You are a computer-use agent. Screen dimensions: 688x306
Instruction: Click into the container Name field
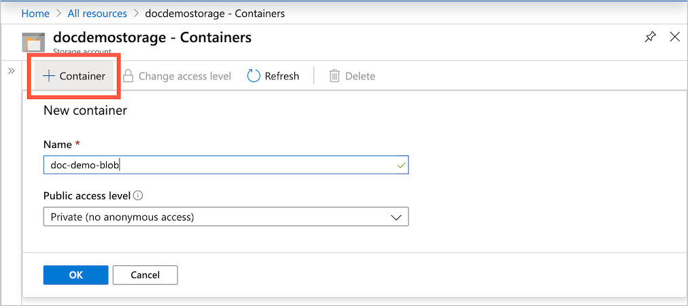tap(218, 165)
